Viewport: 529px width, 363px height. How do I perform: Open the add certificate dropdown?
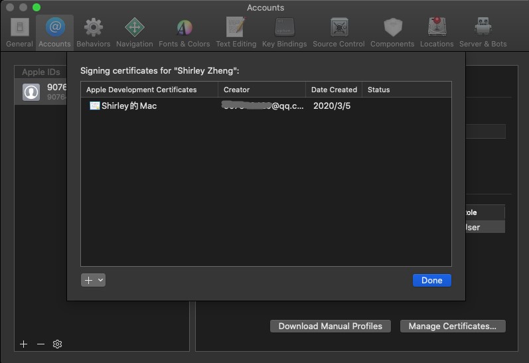point(93,280)
